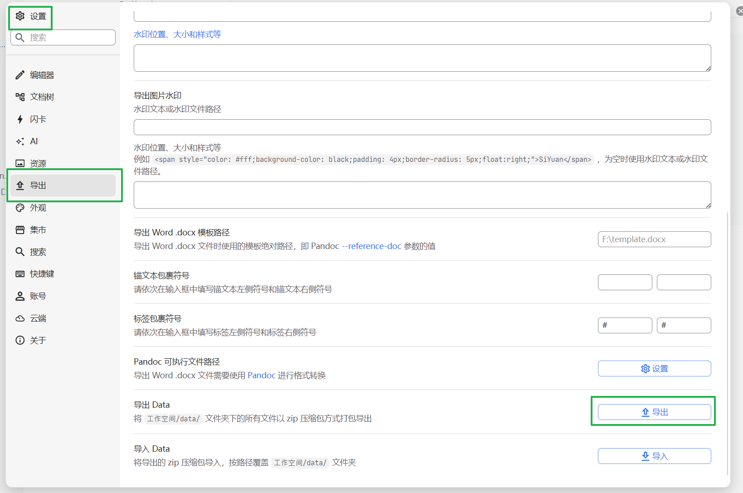Viewport: 743px width, 493px height.
Task: Click the AI sparkle icon
Action: [20, 142]
